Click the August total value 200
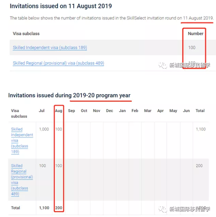216x217 pixels. pyautogui.click(x=59, y=208)
